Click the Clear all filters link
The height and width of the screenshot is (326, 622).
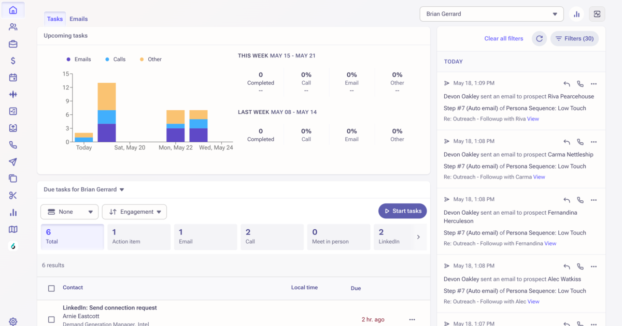pyautogui.click(x=503, y=38)
